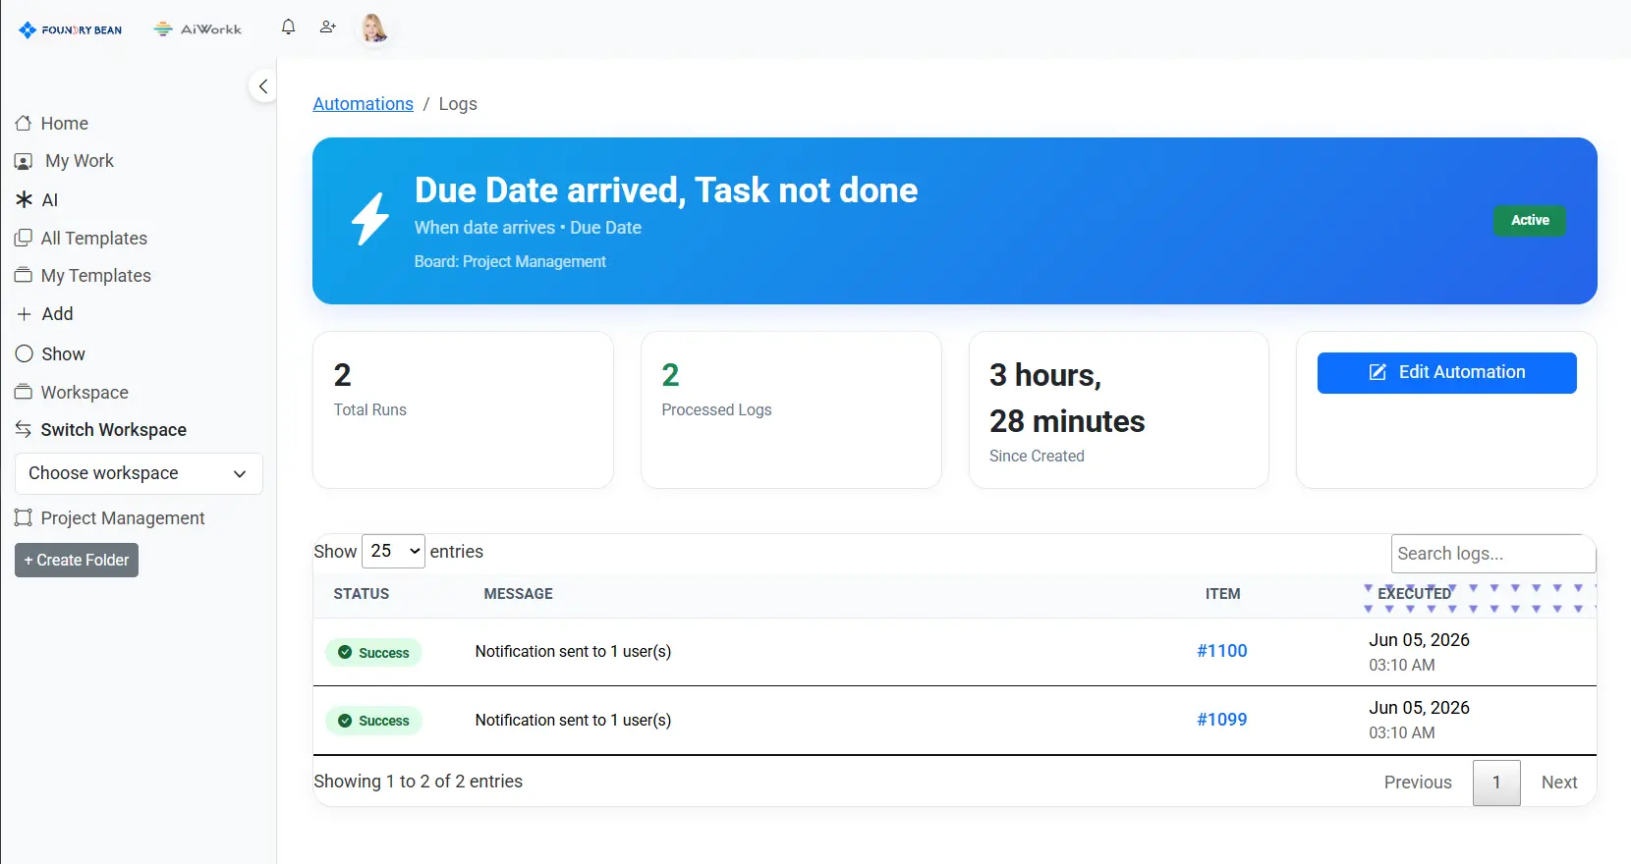1631x864 pixels.
Task: Click the Foundry Bean logo
Action: pyautogui.click(x=71, y=29)
